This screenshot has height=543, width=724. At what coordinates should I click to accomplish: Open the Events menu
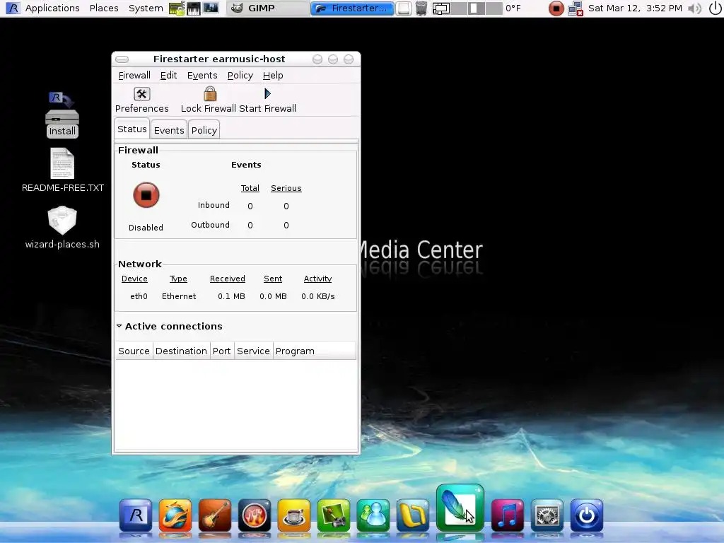[x=202, y=75]
